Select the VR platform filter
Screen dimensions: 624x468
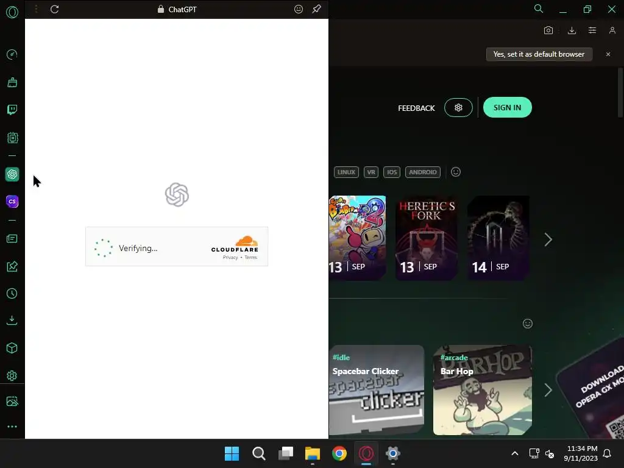[371, 172]
